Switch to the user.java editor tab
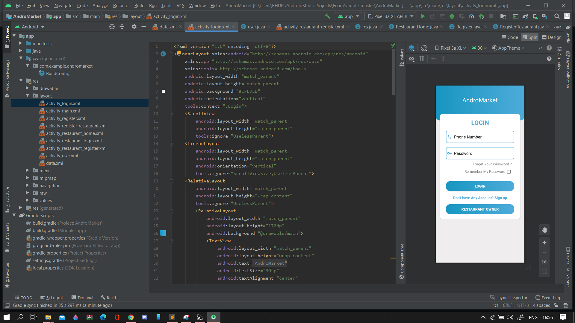Image resolution: width=575 pixels, height=323 pixels. (x=256, y=27)
